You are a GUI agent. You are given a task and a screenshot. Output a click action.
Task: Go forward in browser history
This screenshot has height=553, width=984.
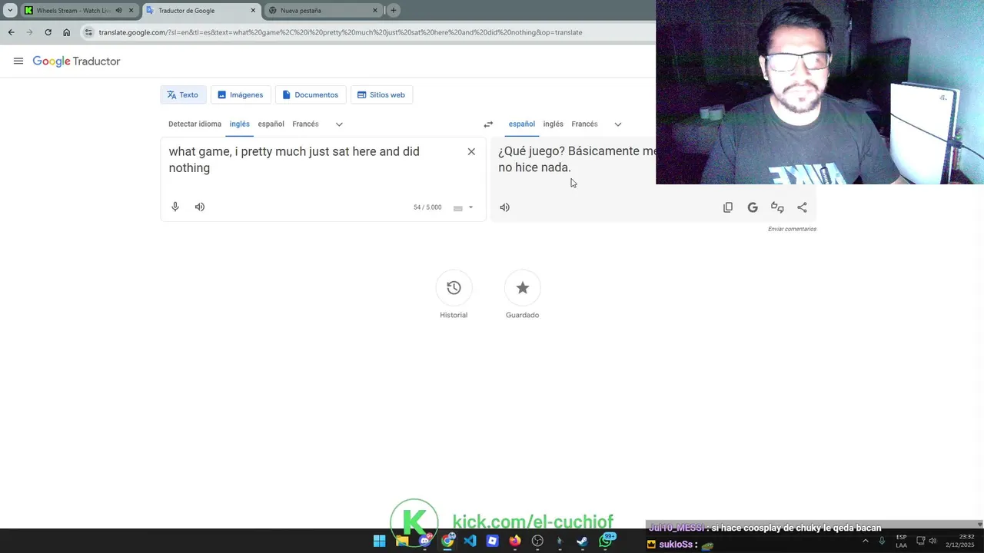[29, 32]
